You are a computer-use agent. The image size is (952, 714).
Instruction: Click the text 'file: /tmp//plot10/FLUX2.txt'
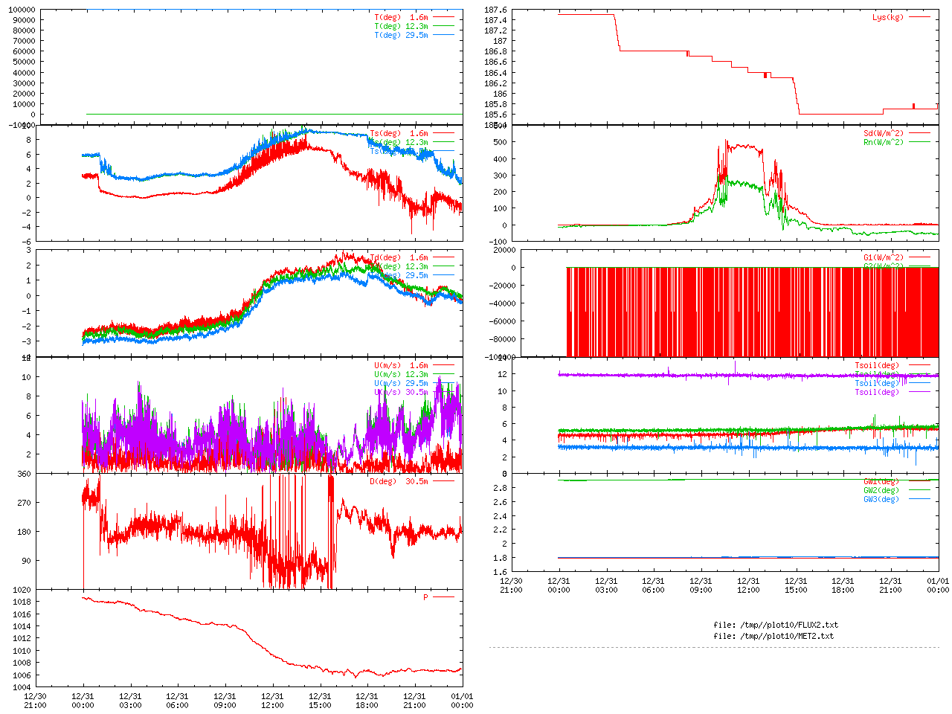776,625
